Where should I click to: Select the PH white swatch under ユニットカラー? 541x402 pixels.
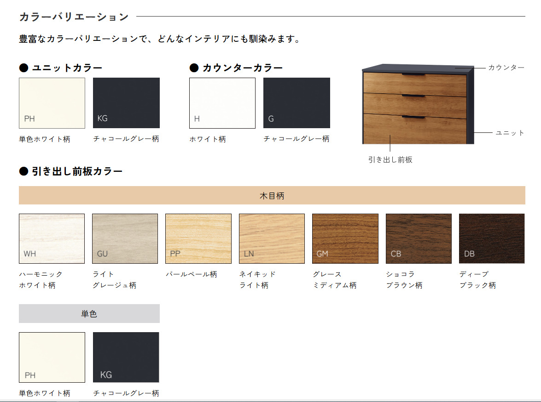(x=52, y=103)
